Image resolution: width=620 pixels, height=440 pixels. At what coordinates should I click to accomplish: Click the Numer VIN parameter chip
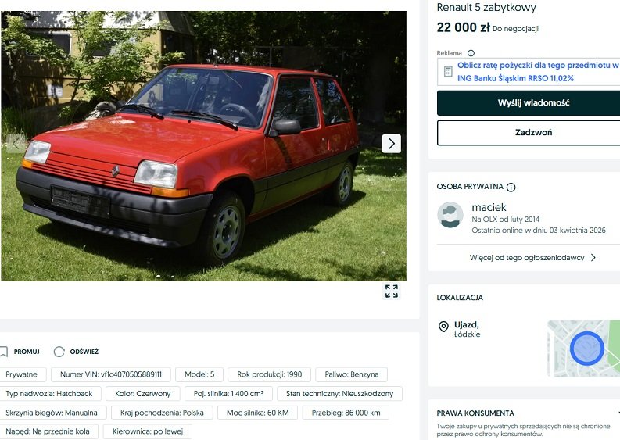point(111,374)
